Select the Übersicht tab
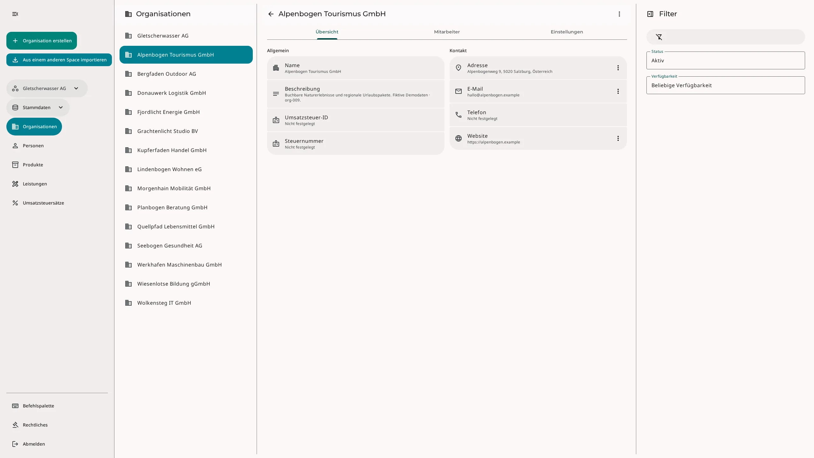This screenshot has height=458, width=814. (327, 32)
